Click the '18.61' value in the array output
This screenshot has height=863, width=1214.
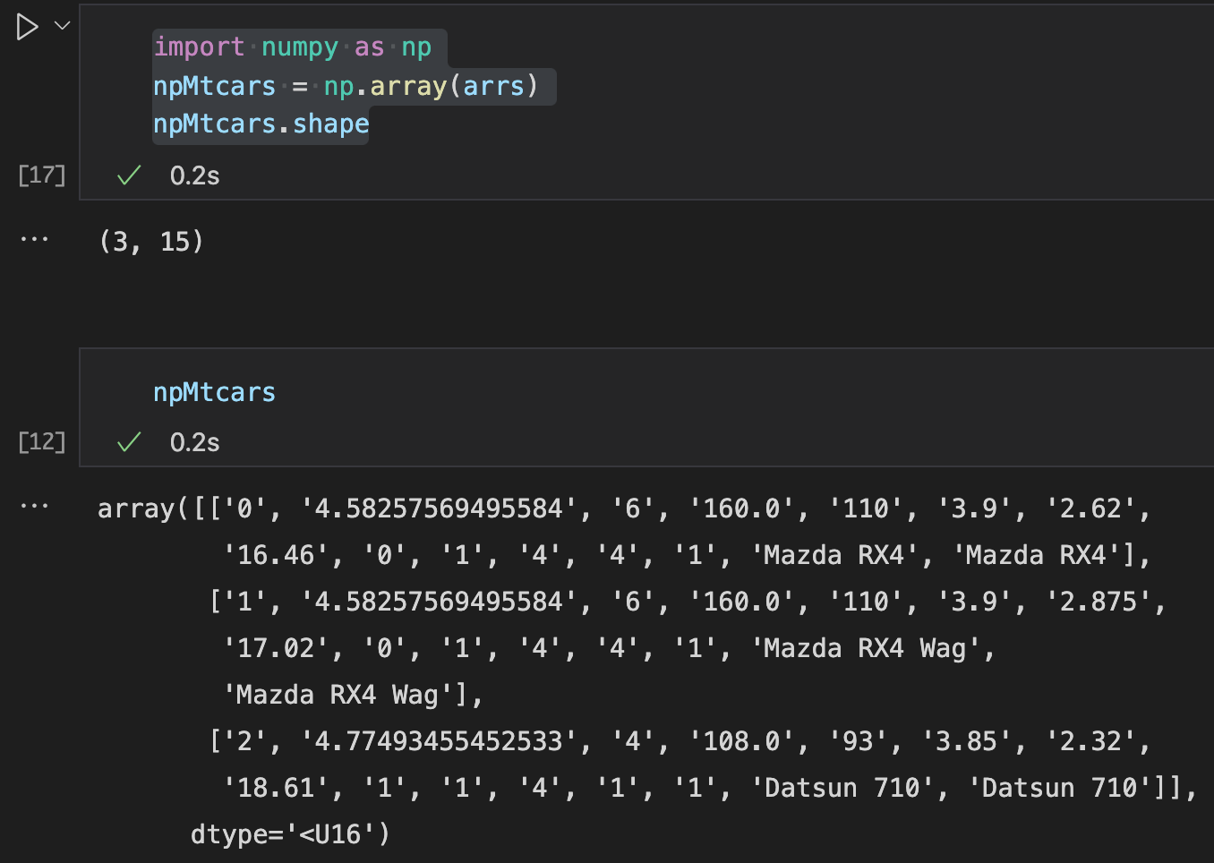(276, 788)
